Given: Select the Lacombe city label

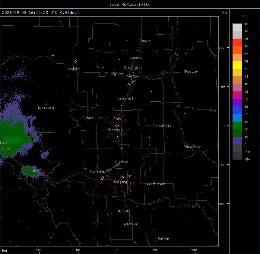Looking at the screenshot, I should [x=136, y=58].
